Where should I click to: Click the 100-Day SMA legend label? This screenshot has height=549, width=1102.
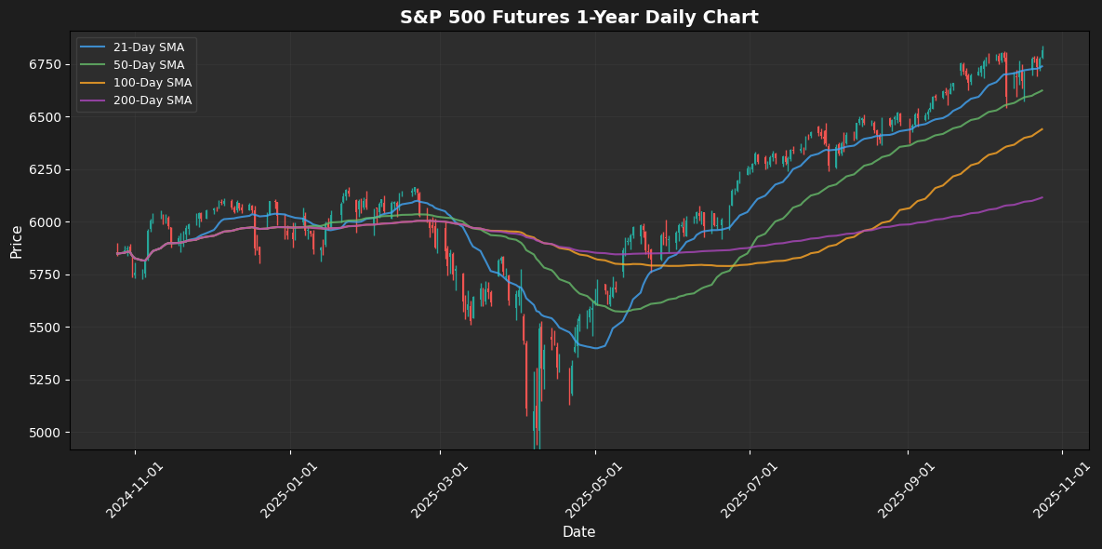coord(152,83)
